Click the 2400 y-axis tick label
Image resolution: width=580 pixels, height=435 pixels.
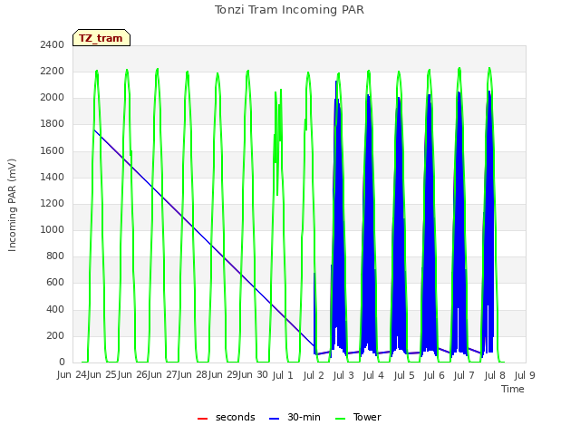(x=53, y=44)
